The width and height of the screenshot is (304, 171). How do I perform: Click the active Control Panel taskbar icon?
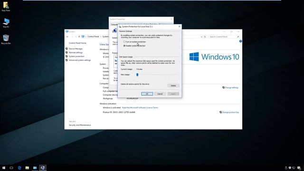[43, 168]
